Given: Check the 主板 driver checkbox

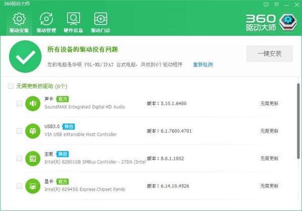Looking at the screenshot, I should click(19, 159).
